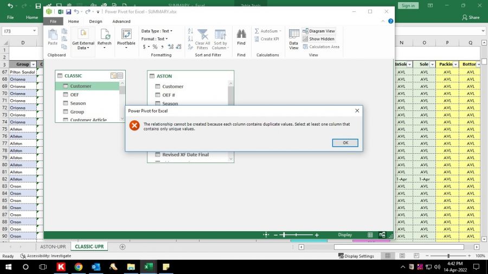
Task: Apply percent format icon
Action: 155,47
